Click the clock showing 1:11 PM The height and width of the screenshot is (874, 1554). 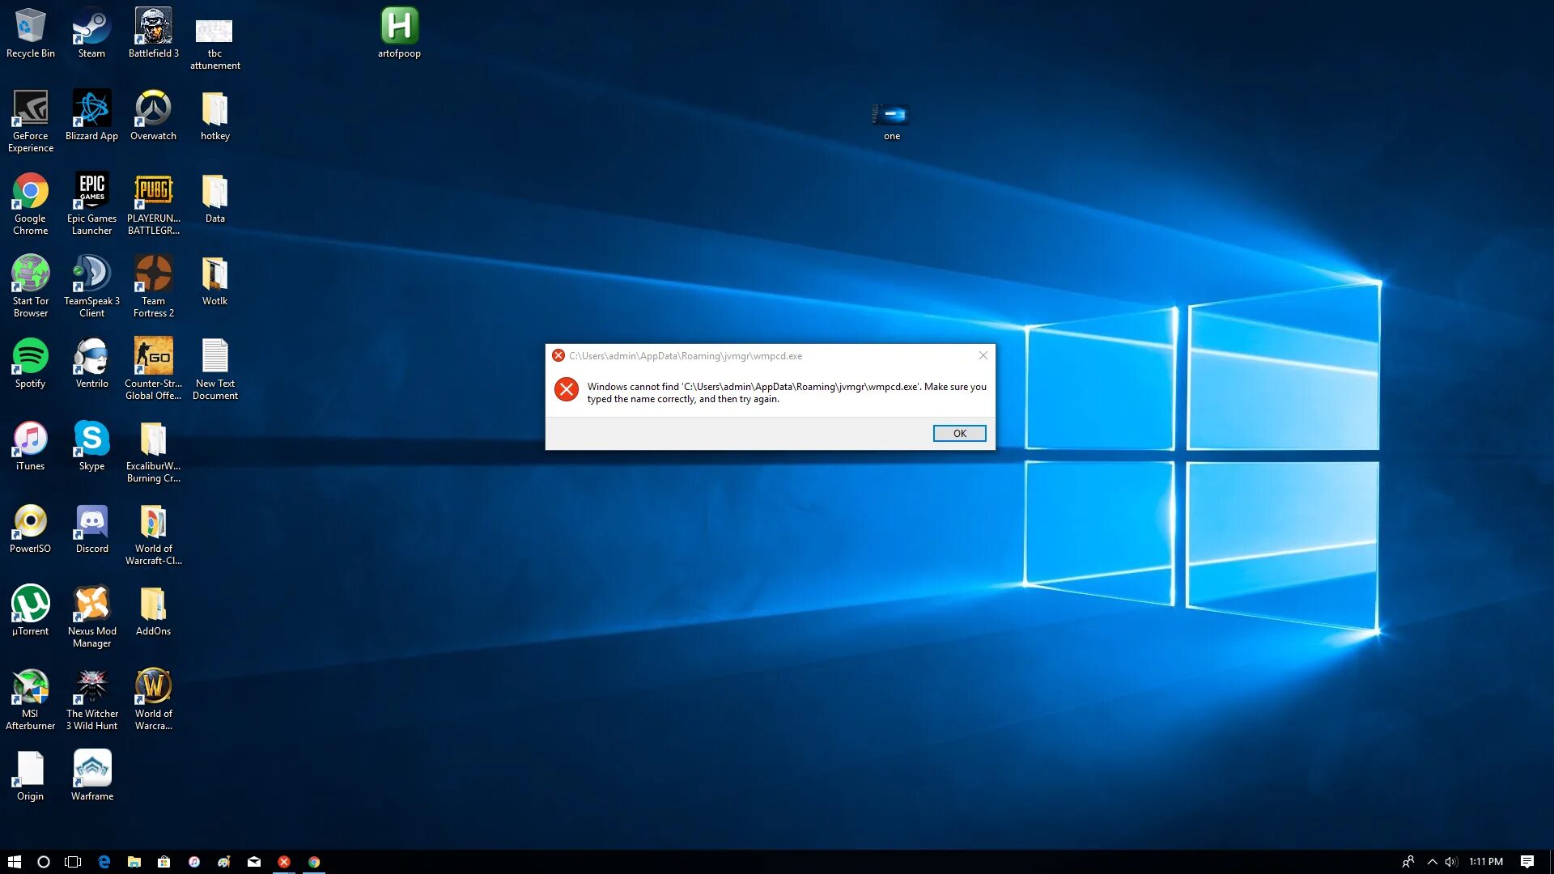tap(1486, 862)
